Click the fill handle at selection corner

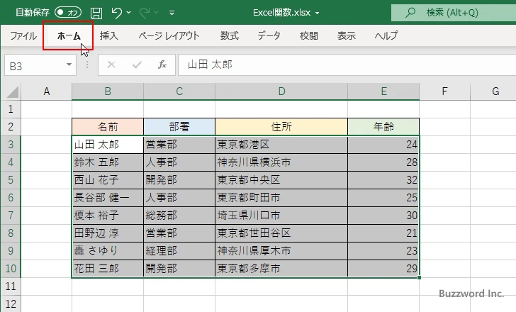click(419, 278)
